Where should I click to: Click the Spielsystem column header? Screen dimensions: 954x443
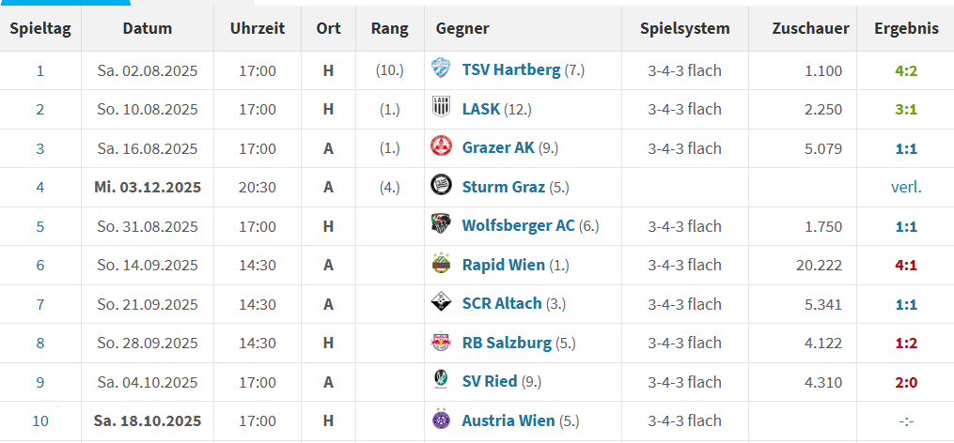tap(684, 28)
